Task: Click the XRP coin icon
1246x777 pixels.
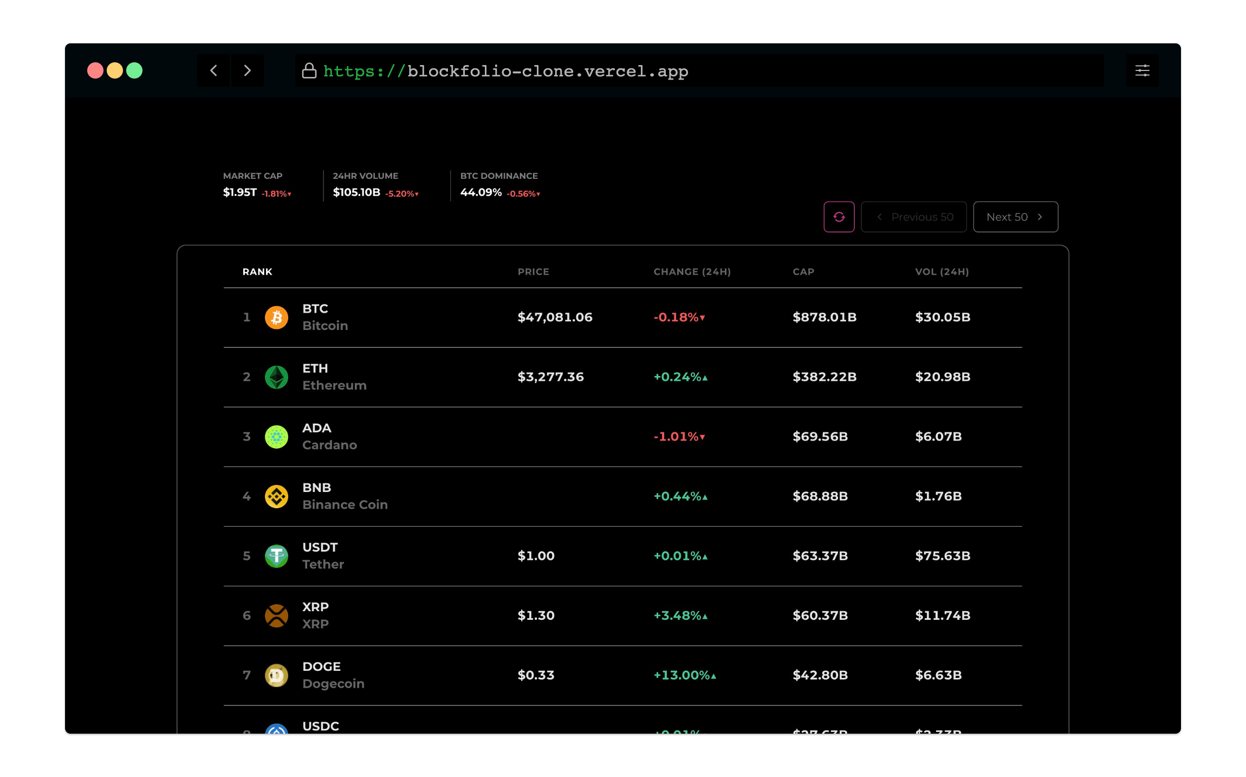Action: click(x=276, y=615)
